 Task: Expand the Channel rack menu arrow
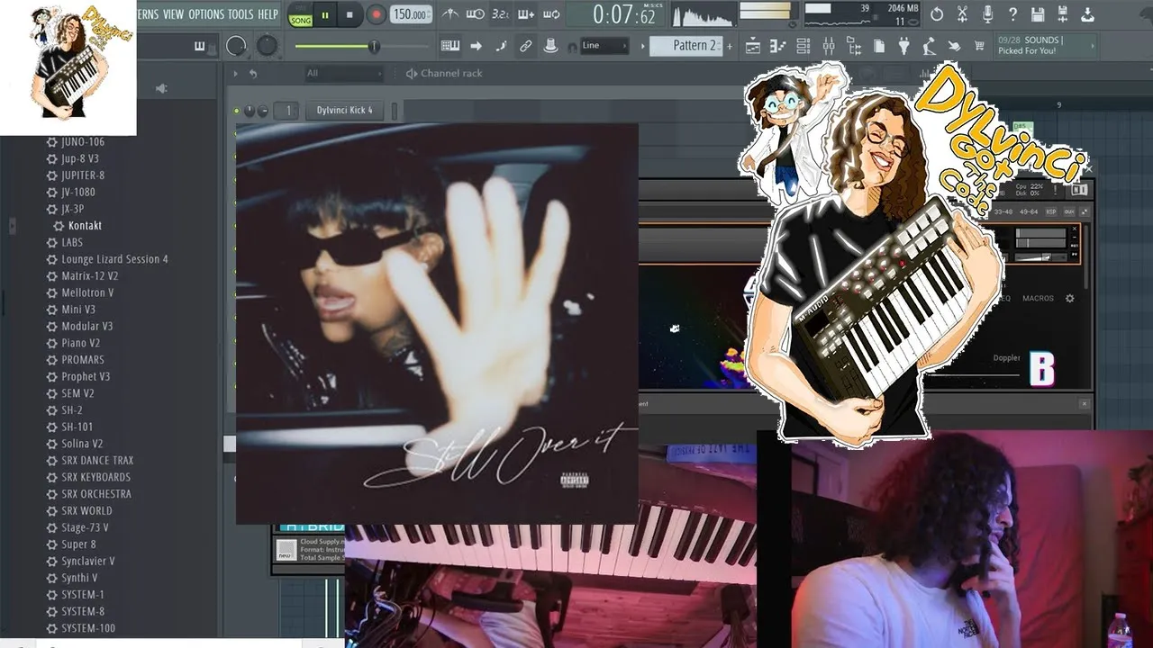click(236, 74)
